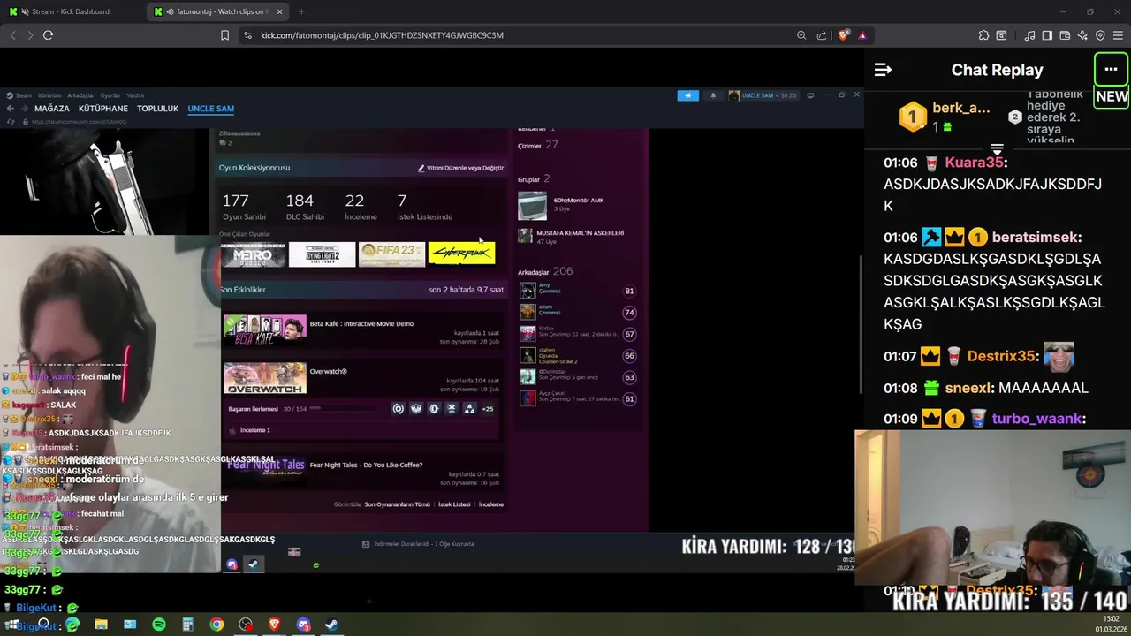This screenshot has width=1131, height=636.
Task: Open UNCLE SAM account dropdown
Action: 763,95
